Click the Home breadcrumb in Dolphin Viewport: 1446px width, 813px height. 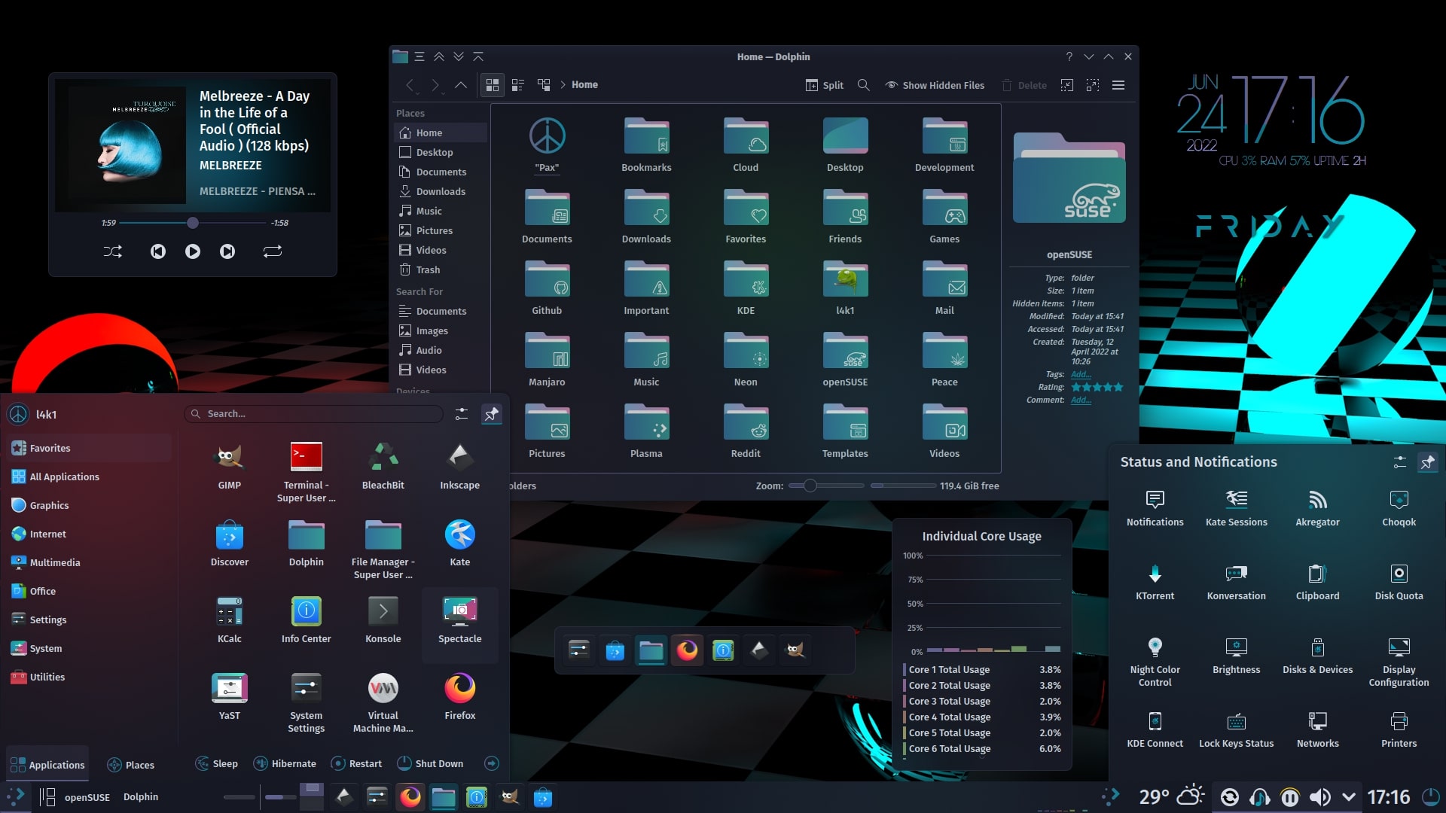point(584,85)
